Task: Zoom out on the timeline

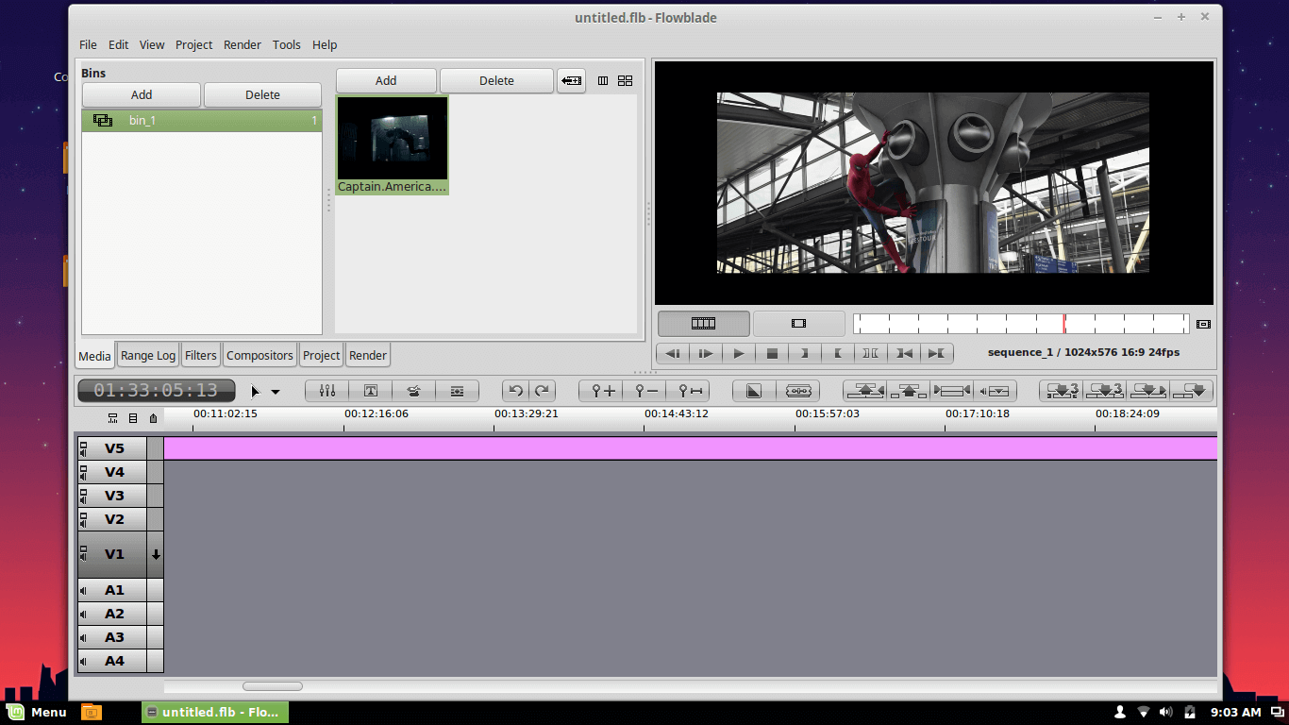Action: point(645,391)
